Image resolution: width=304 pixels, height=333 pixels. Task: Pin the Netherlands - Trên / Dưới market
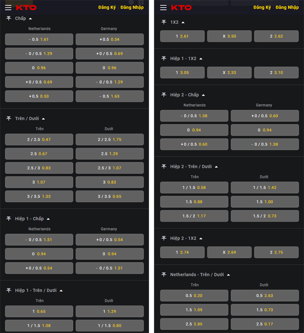[x=164, y=275]
